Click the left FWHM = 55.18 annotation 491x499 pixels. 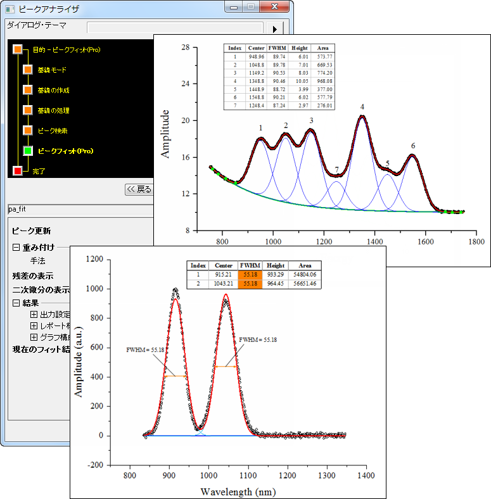[x=145, y=350]
